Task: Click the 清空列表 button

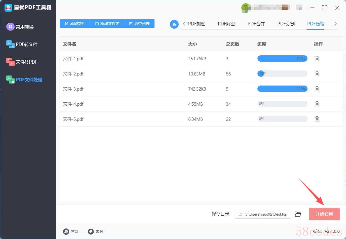Action: [139, 23]
